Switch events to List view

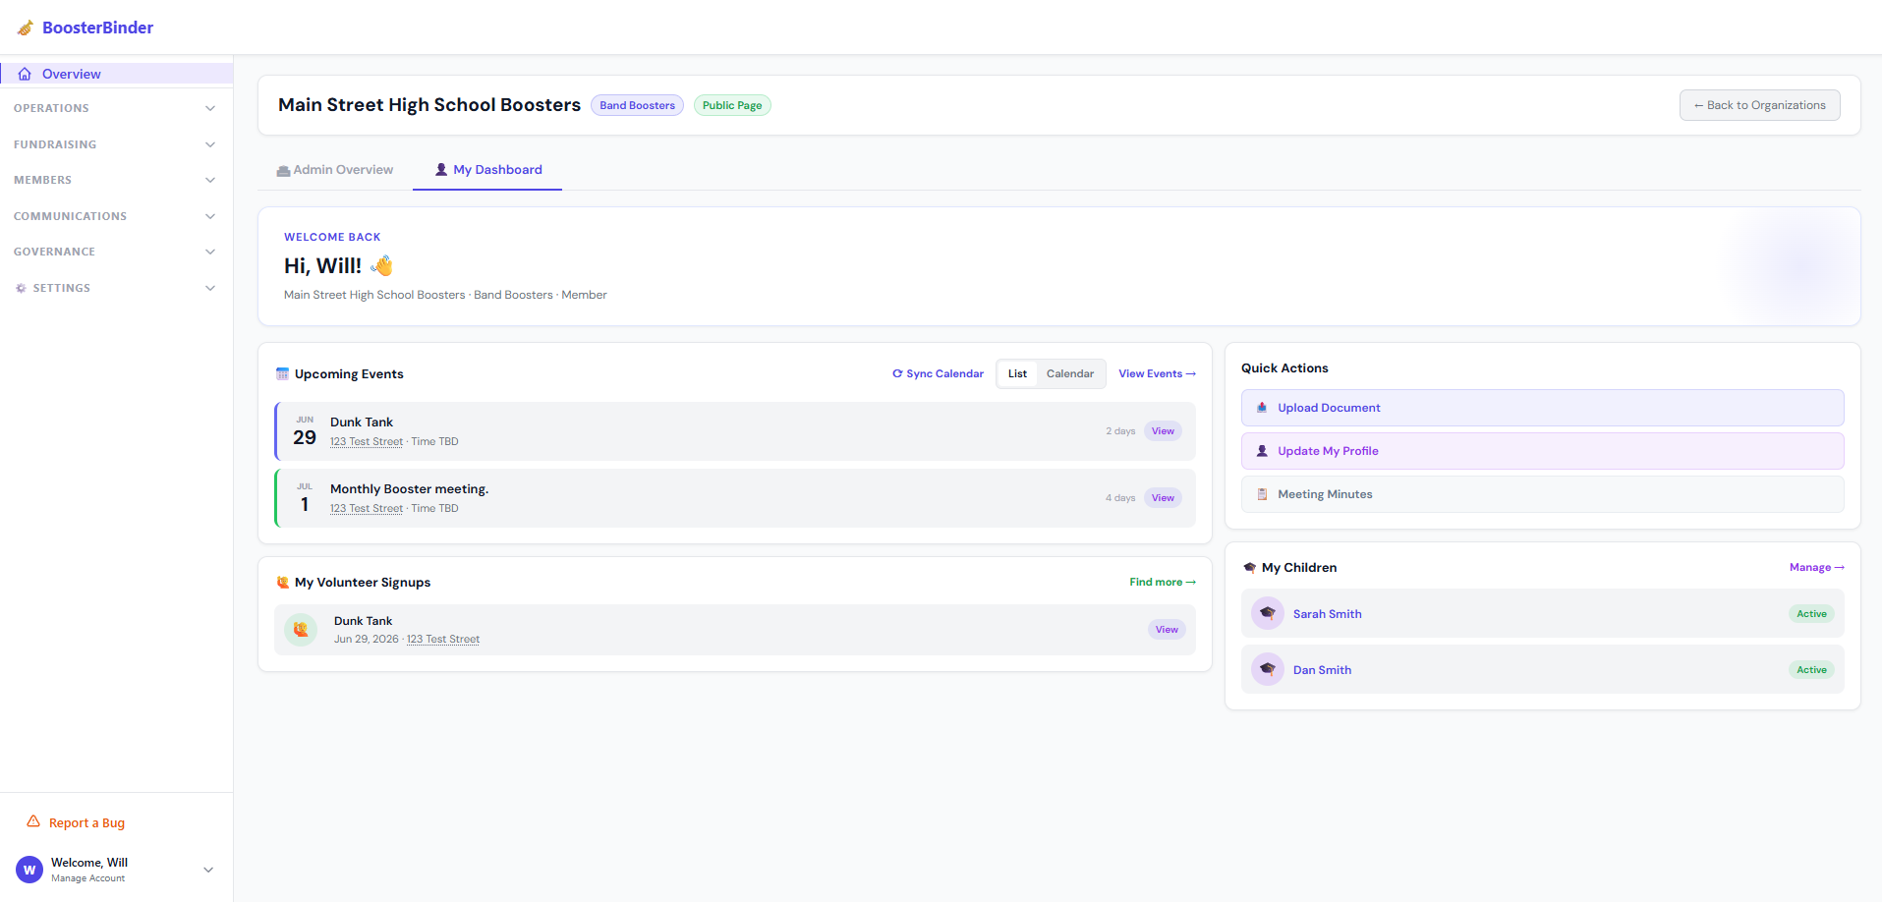point(1017,373)
